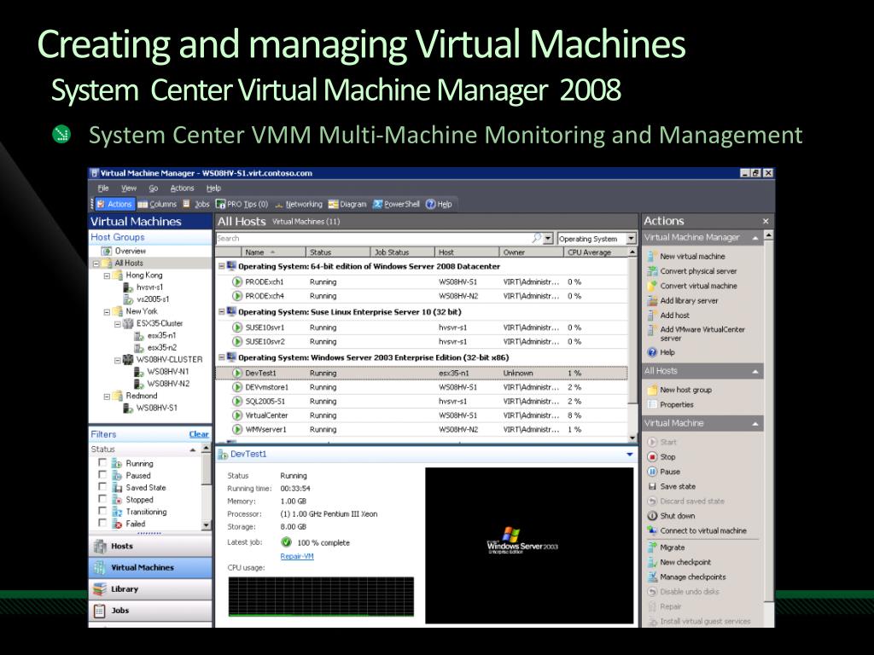Image resolution: width=874 pixels, height=655 pixels.
Task: Open the File menu
Action: pyautogui.click(x=103, y=188)
